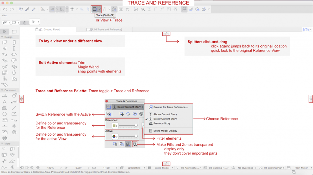
Task: Switch to A.06 Trace and Reference tab
Action: pos(104,29)
